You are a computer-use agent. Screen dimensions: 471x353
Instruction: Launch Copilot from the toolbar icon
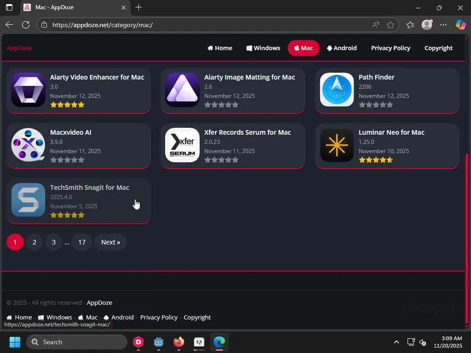460,25
